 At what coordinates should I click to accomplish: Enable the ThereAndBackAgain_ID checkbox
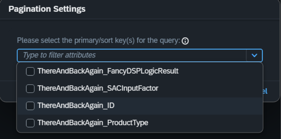point(30,106)
